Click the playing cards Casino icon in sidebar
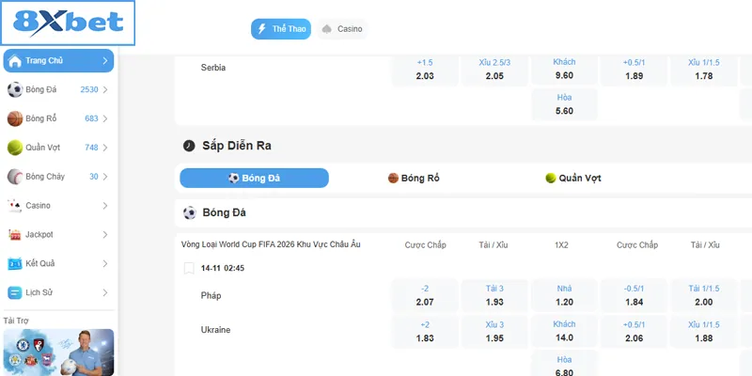The height and width of the screenshot is (376, 752). 15,205
